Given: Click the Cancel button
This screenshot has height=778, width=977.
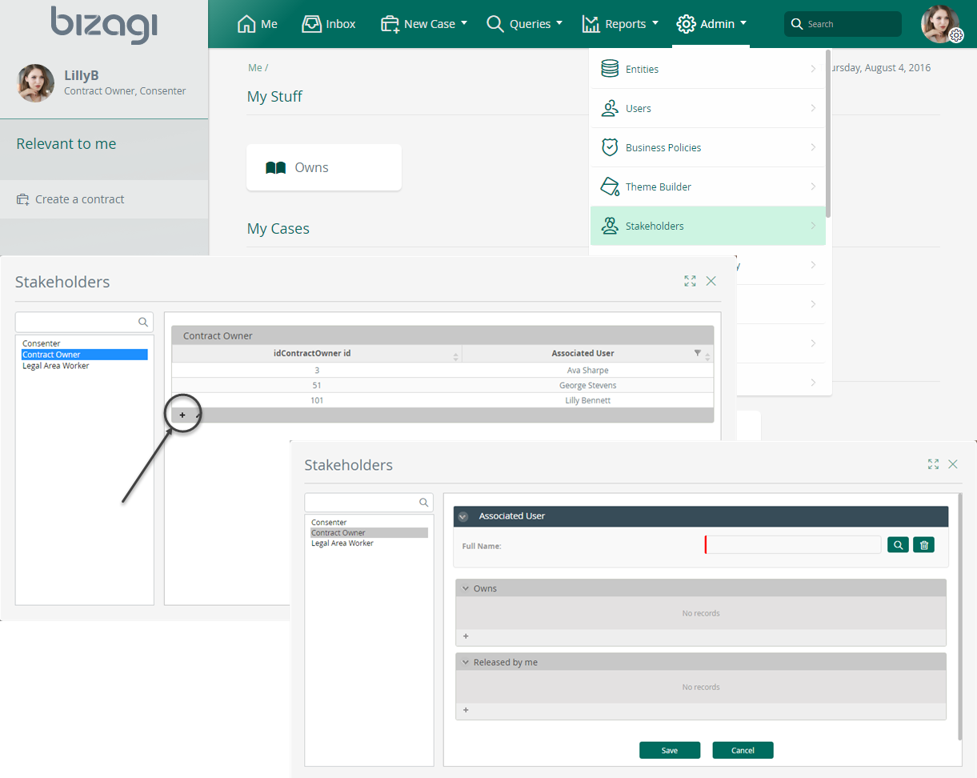Looking at the screenshot, I should (x=743, y=750).
